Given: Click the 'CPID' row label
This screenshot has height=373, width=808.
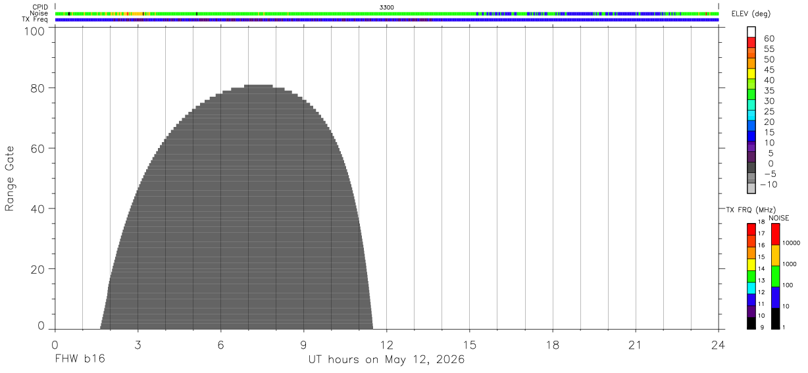Looking at the screenshot, I should [41, 7].
